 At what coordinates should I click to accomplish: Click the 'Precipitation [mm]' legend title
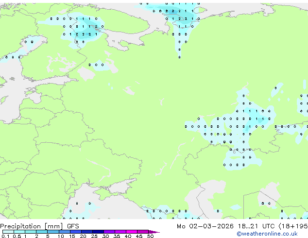click(32, 226)
